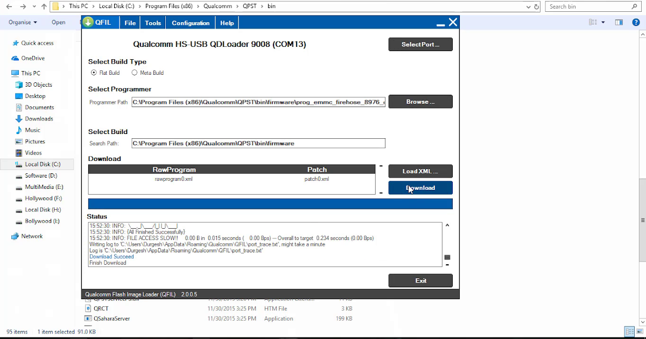Open the Organise dropdown in Explorer
The width and height of the screenshot is (646, 339).
tap(23, 22)
